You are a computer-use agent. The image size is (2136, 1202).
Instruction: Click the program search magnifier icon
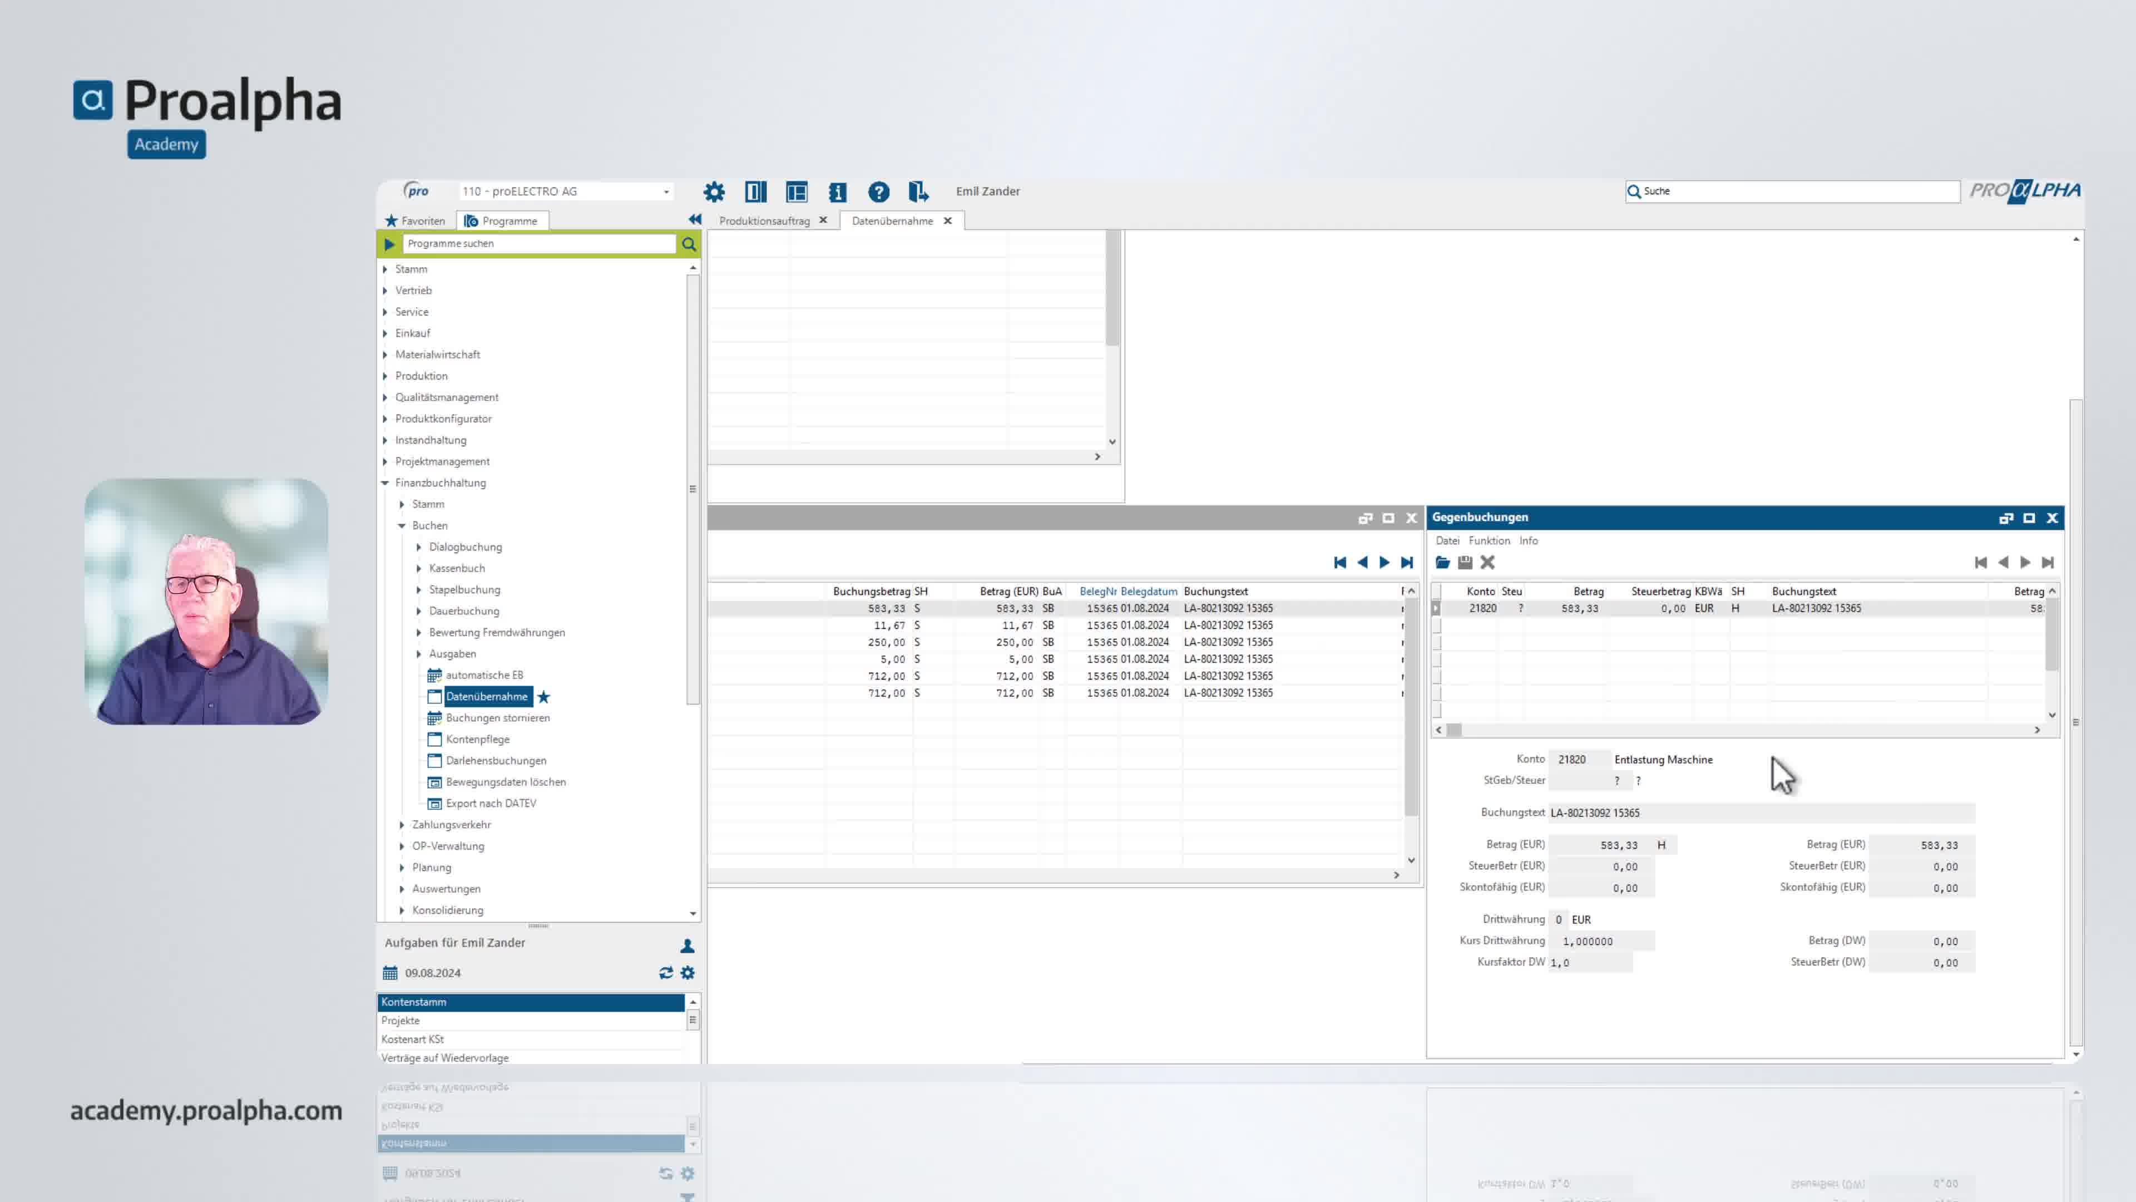[688, 244]
